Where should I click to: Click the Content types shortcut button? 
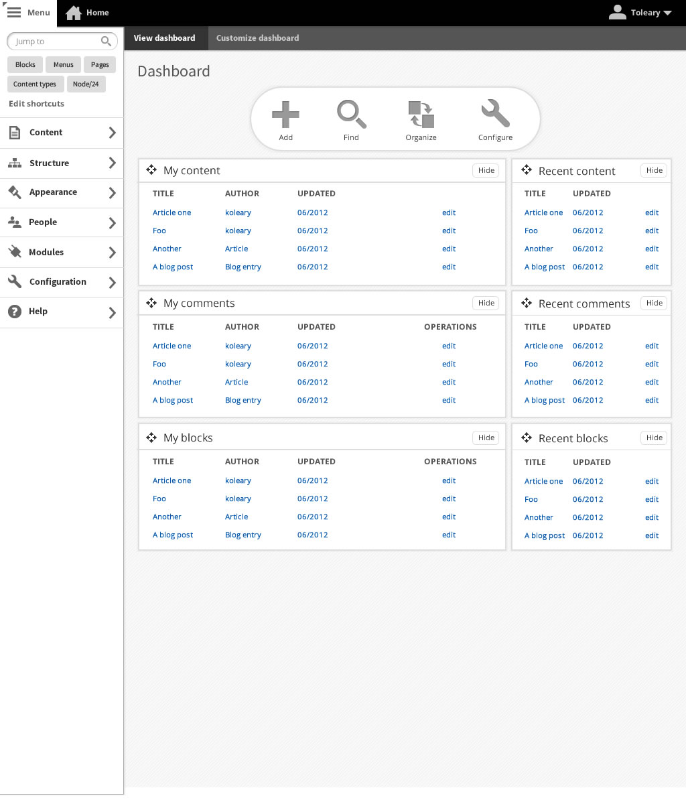[x=36, y=84]
